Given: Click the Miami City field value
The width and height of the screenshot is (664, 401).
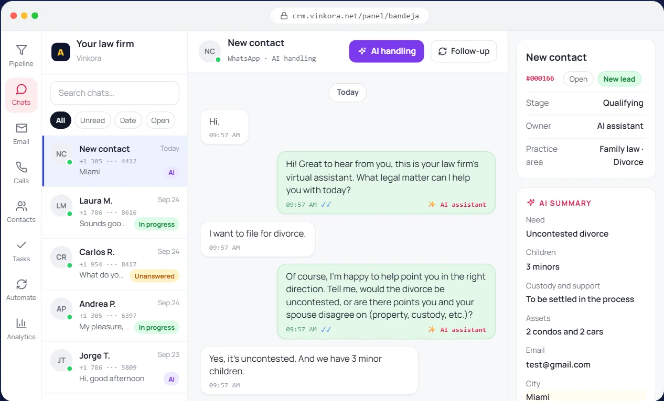Looking at the screenshot, I should (538, 397).
